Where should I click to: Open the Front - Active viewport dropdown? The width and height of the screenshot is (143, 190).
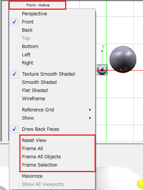pos(38,5)
